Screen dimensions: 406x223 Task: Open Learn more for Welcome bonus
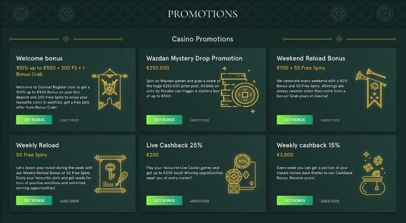[69, 120]
